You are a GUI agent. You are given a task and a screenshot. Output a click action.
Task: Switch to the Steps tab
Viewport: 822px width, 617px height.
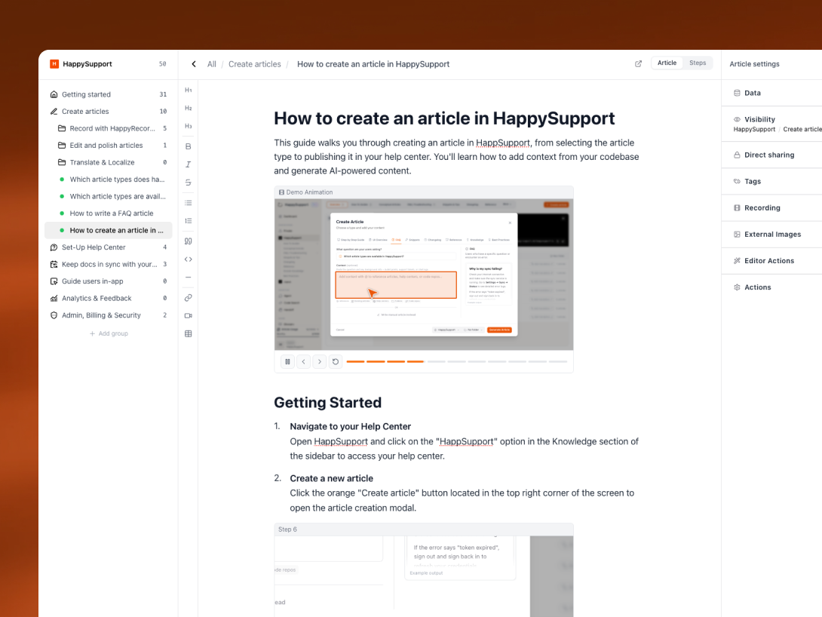click(x=698, y=63)
